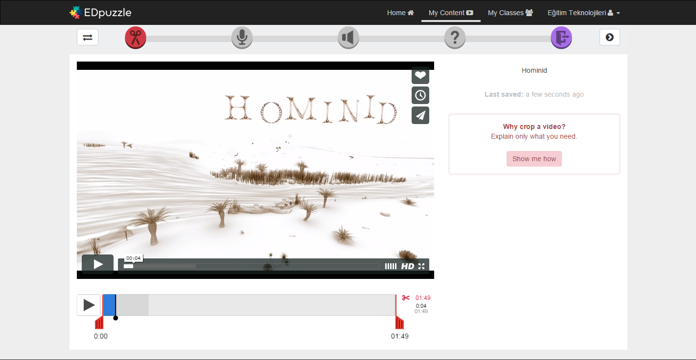696x360 pixels.
Task: Click the Hominid video title
Action: click(534, 70)
